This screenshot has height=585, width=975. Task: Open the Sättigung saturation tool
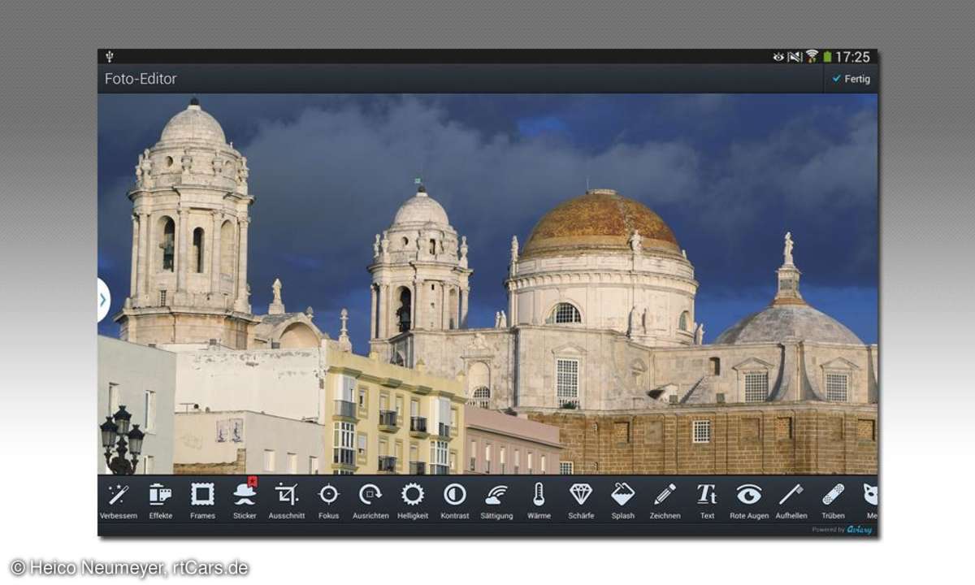pos(496,500)
